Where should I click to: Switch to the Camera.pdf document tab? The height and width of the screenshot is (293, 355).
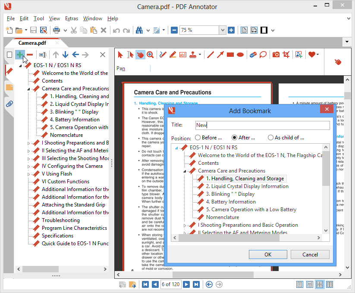point(32,43)
